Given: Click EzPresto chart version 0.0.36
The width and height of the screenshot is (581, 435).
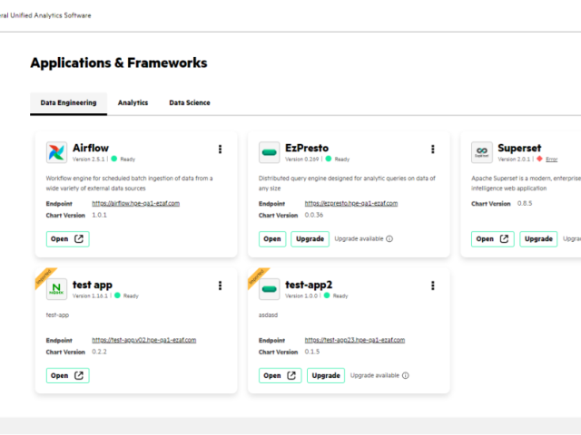Looking at the screenshot, I should coord(314,215).
